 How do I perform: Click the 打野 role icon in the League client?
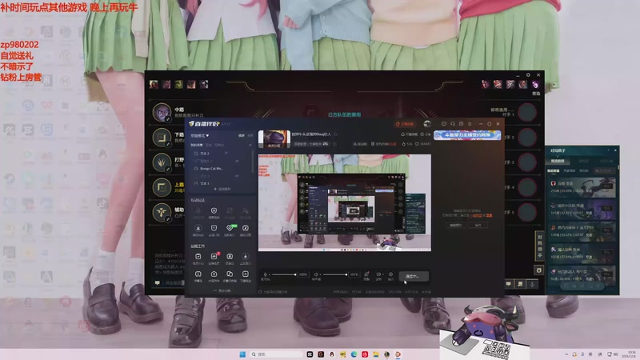point(162,162)
